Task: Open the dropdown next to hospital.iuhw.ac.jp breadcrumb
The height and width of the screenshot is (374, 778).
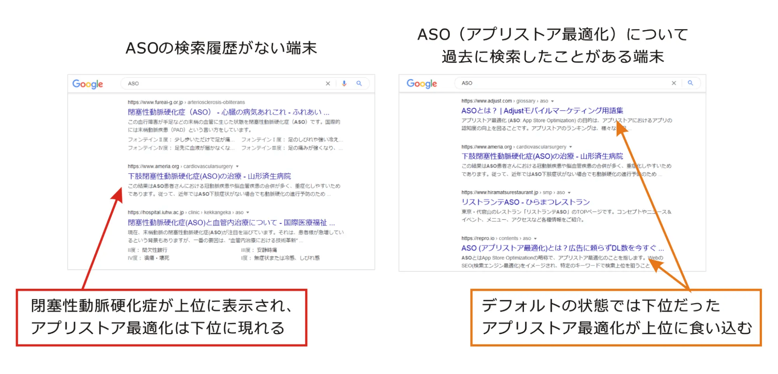Action: pos(248,212)
